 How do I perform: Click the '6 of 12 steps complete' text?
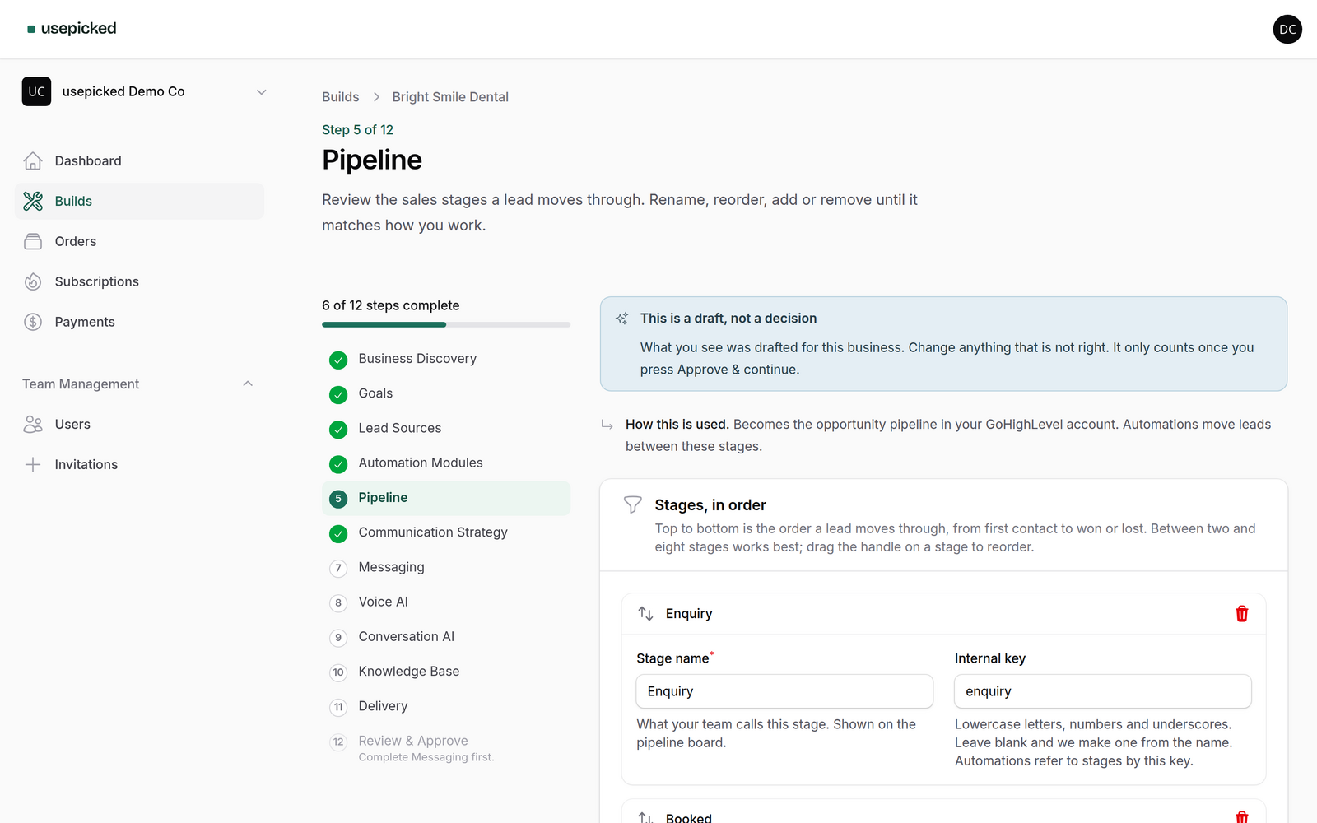(391, 305)
